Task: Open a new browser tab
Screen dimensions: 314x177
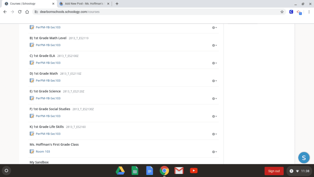Action: 117,4
